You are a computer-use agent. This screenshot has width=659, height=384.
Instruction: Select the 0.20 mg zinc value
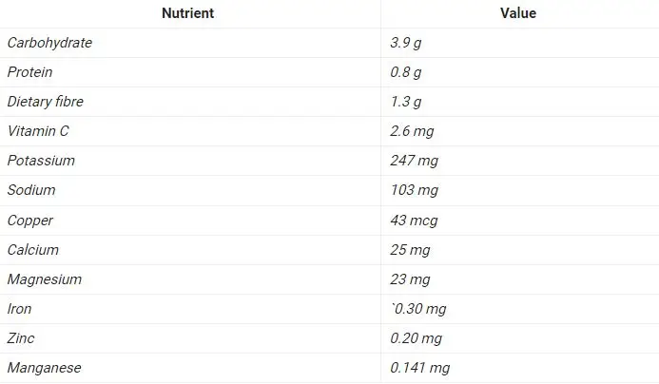(417, 338)
